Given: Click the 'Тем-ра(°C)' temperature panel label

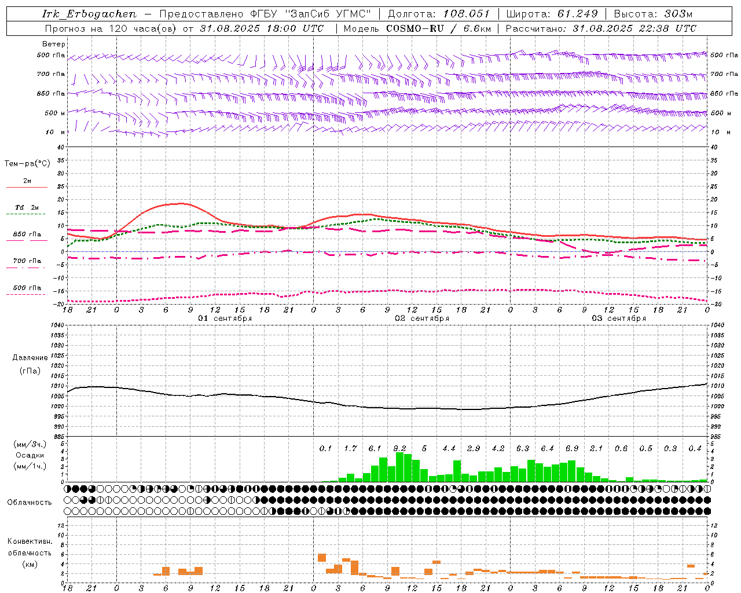Looking at the screenshot, I should coord(27,164).
